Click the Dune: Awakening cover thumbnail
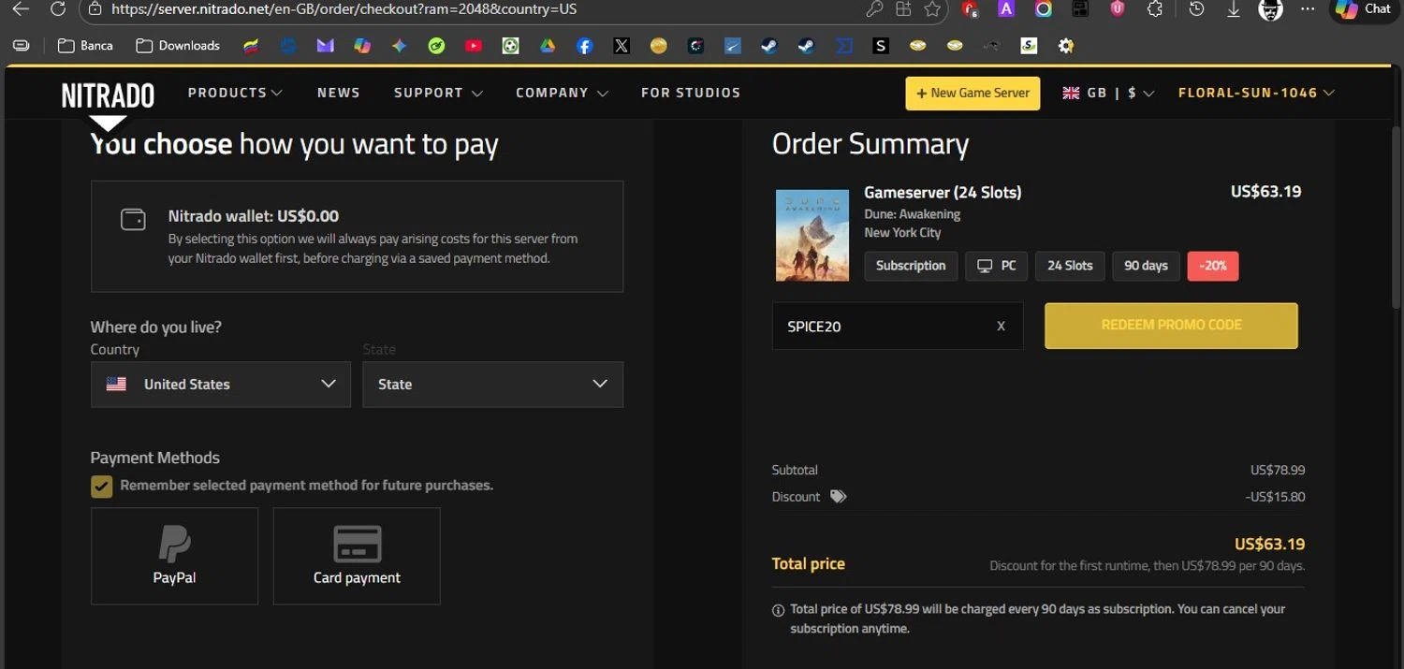1404x669 pixels. pos(812,236)
